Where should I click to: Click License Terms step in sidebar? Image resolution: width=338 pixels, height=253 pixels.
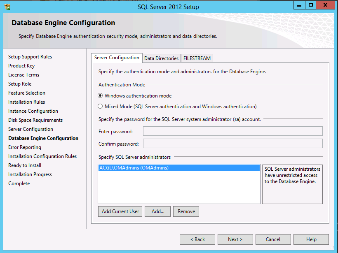pyautogui.click(x=24, y=74)
